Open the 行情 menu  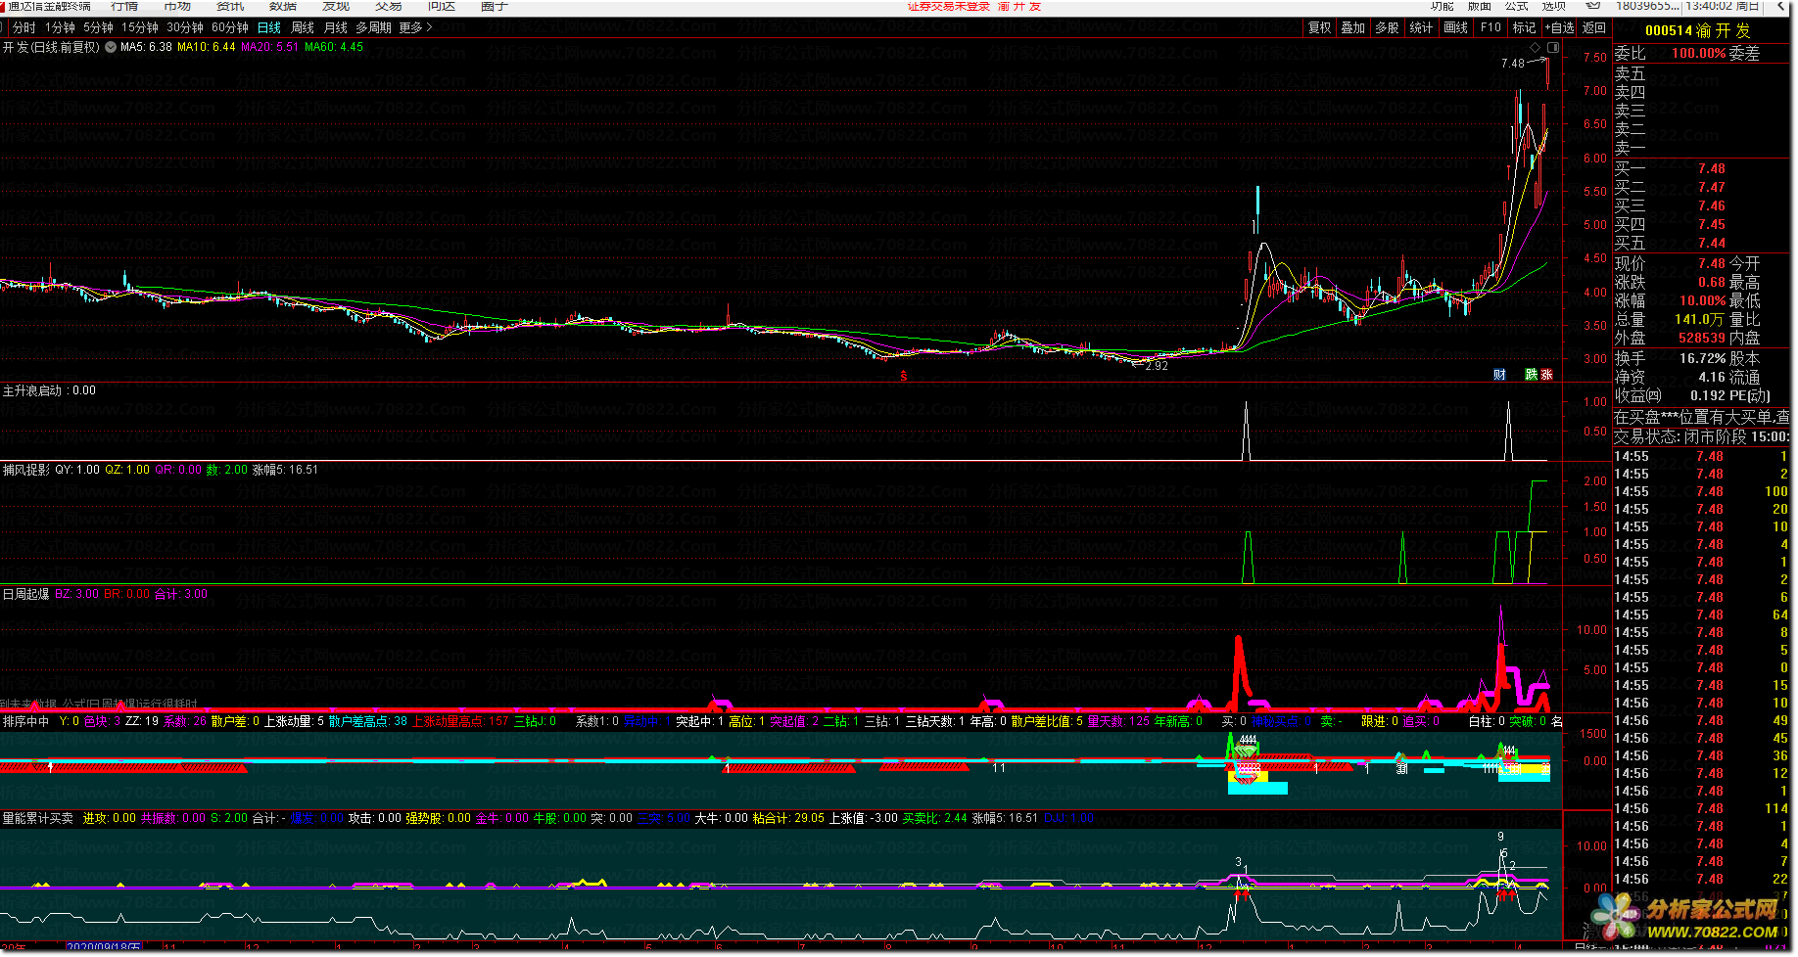(125, 6)
